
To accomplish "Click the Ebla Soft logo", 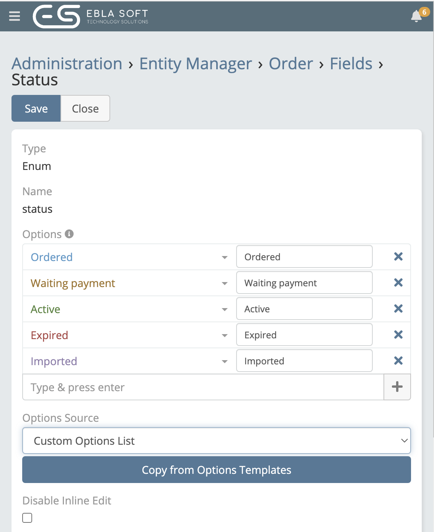I will pos(90,16).
